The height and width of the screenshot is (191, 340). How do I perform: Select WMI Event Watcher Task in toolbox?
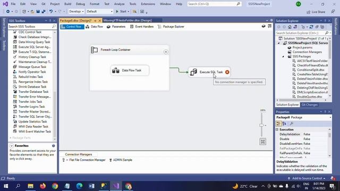pyautogui.click(x=35, y=132)
